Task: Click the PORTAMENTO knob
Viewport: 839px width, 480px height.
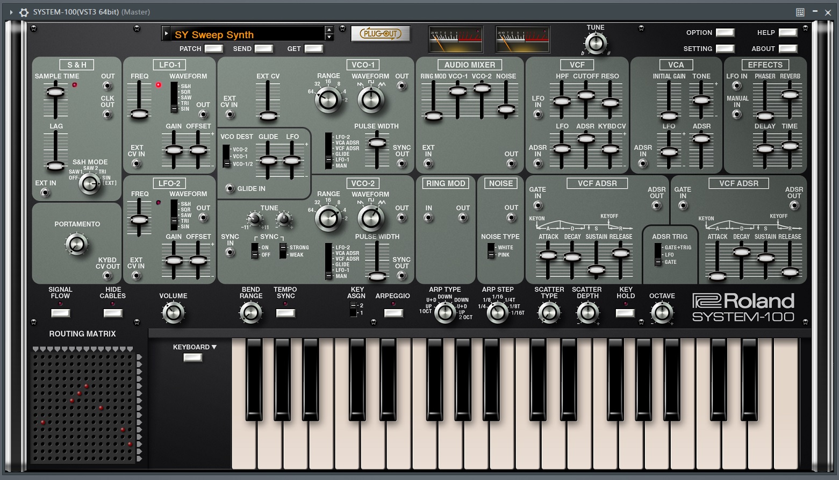Action: pyautogui.click(x=76, y=244)
